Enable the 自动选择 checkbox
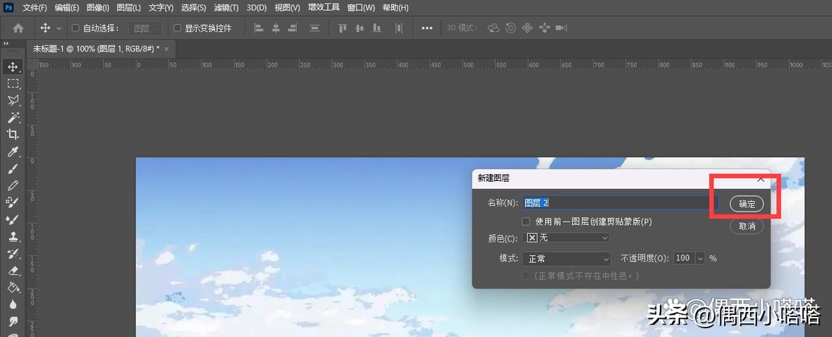 pos(76,28)
